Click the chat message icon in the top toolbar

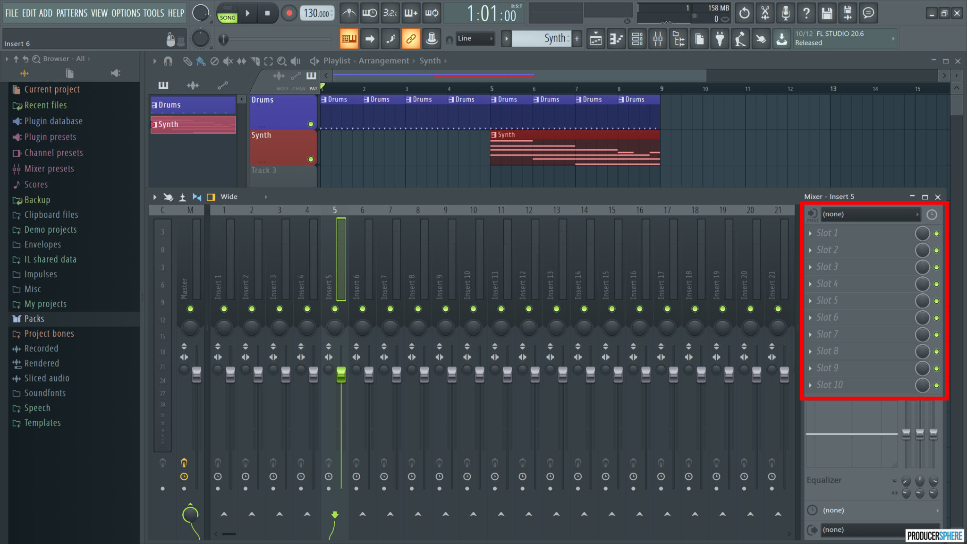click(868, 13)
